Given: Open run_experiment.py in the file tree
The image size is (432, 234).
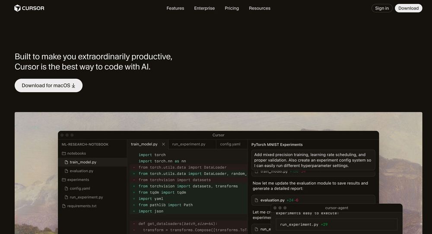Looking at the screenshot, I should click(86, 197).
